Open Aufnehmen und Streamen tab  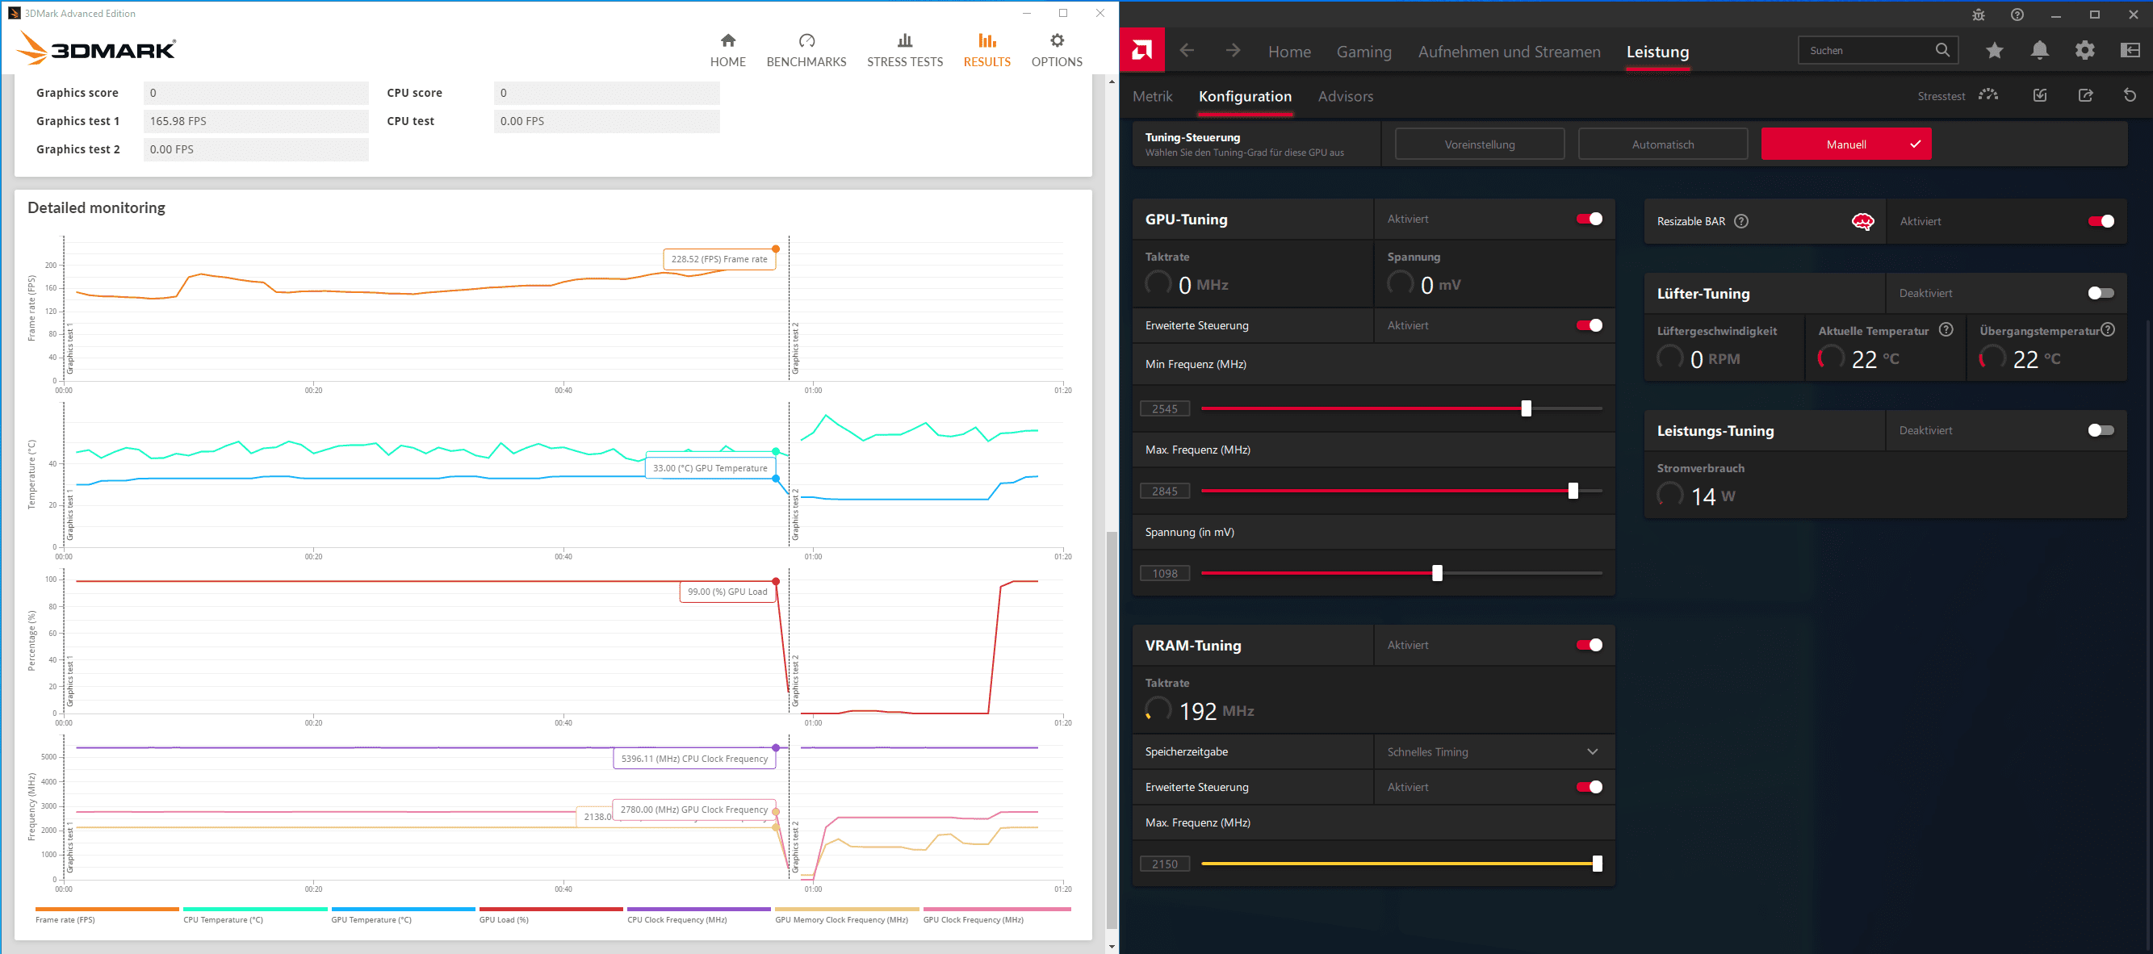point(1509,52)
